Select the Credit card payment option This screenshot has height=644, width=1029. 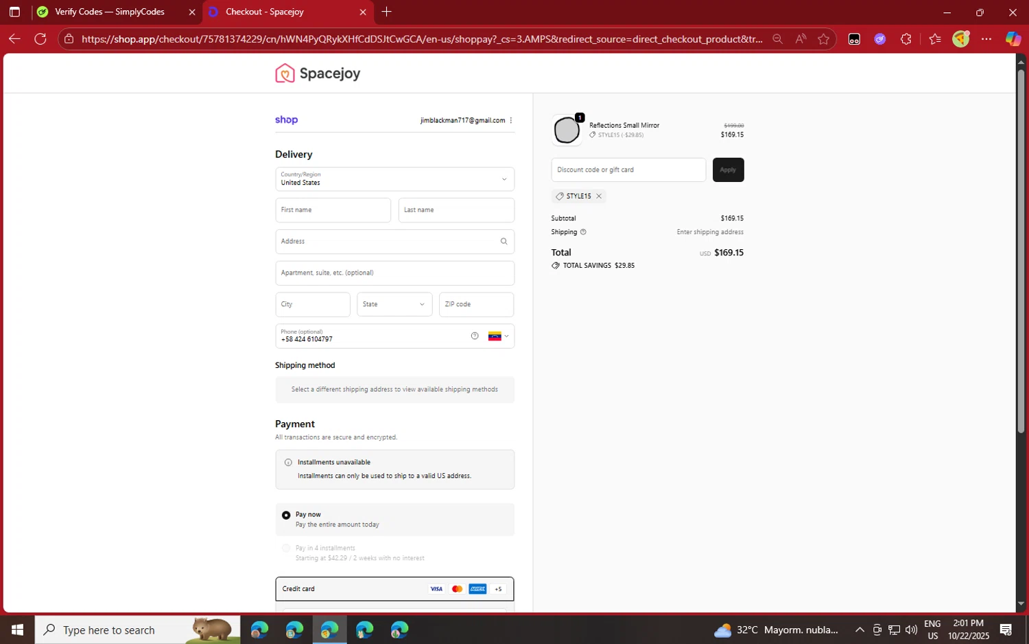click(x=394, y=589)
